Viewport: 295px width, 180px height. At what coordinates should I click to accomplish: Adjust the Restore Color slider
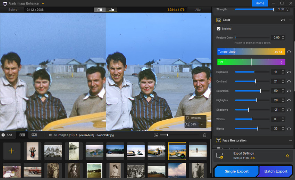coord(252,37)
